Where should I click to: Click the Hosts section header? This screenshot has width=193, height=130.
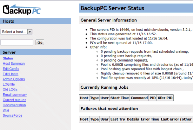pyautogui.click(x=35, y=21)
